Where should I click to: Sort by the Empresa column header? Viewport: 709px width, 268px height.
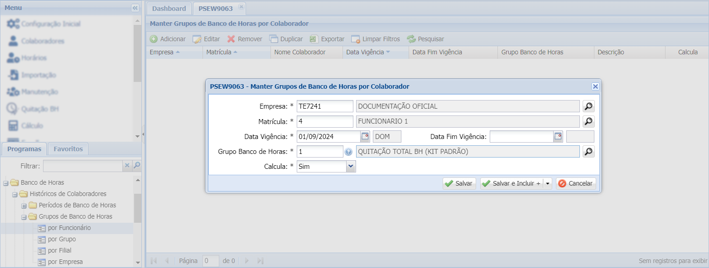click(162, 52)
